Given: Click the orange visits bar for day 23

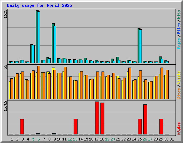Looking at the screenshot, I should 130,83.
